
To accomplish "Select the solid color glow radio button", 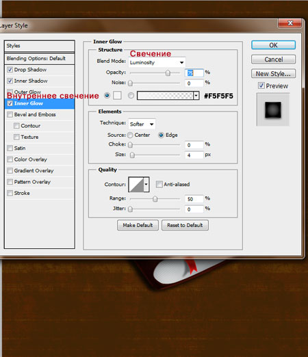I will pos(107,95).
